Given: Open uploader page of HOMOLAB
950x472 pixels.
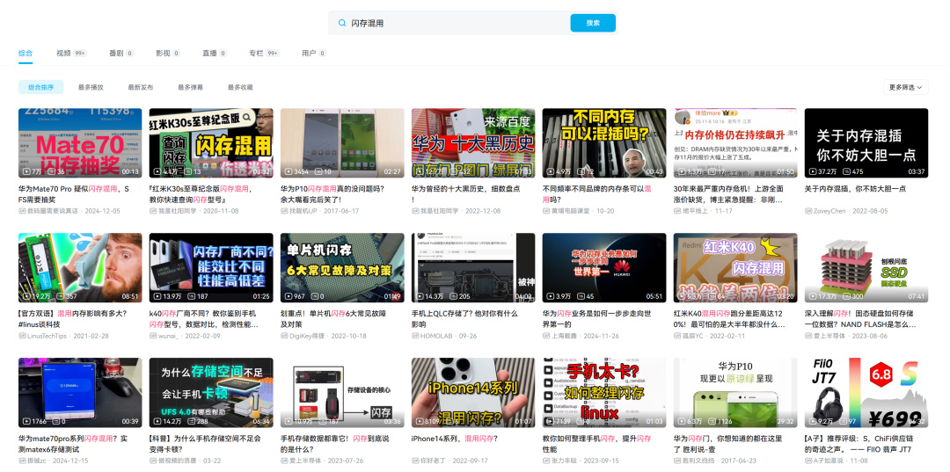Looking at the screenshot, I should pos(437,336).
